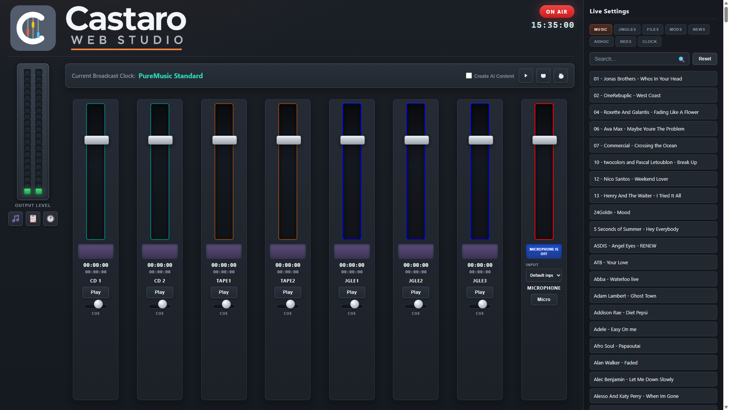Click PureMusic Standard broadcast clock name
This screenshot has height=410, width=729.
tap(170, 76)
